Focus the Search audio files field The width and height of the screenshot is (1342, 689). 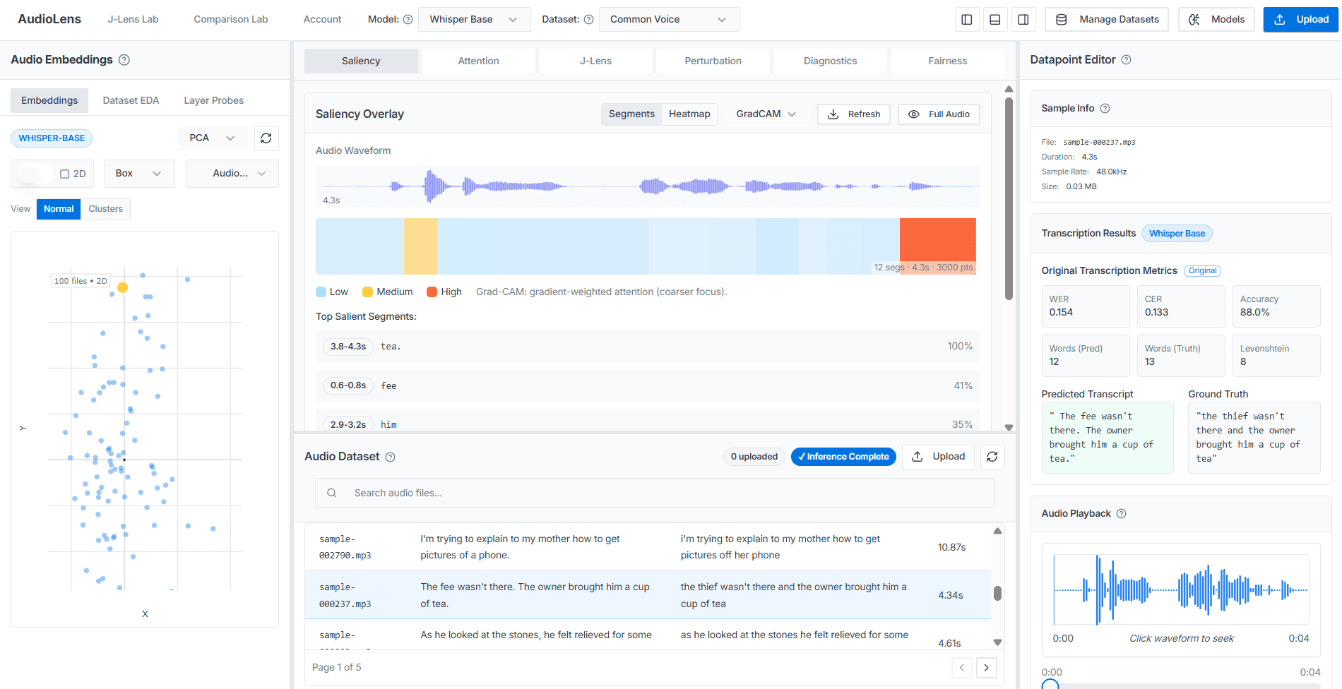click(654, 493)
